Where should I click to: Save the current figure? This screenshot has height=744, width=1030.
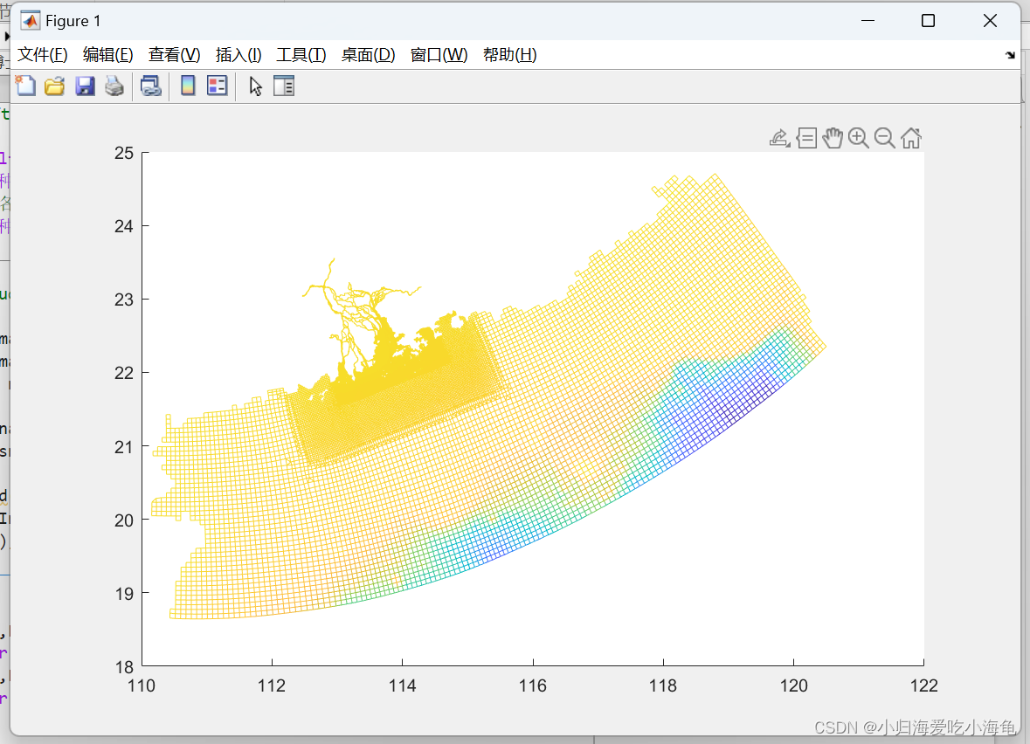[85, 86]
